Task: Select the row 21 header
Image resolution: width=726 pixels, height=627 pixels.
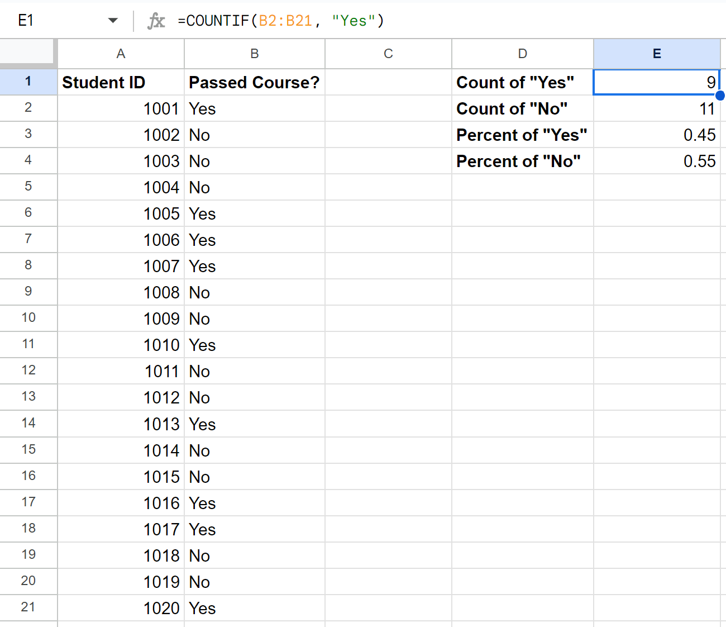Action: 28,607
